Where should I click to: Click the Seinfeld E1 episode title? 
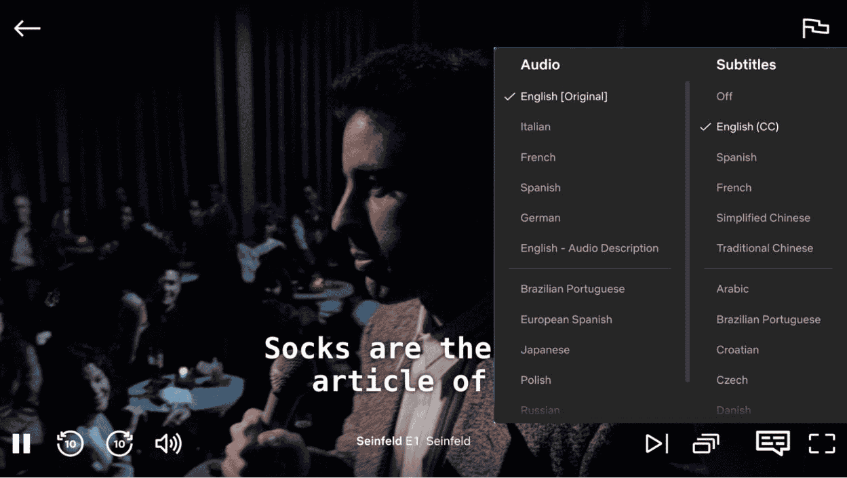[413, 441]
